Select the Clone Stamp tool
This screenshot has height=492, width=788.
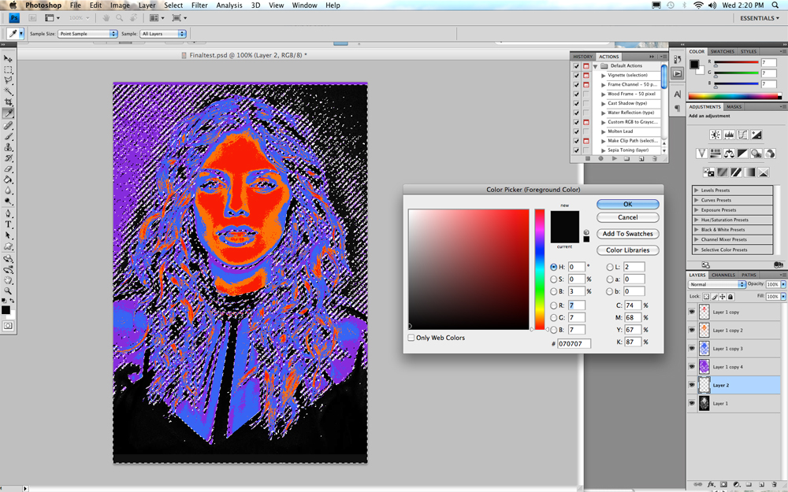pos(8,147)
